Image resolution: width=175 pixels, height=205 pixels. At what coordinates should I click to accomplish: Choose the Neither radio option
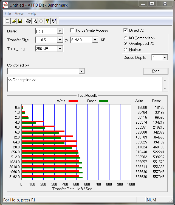(126, 50)
